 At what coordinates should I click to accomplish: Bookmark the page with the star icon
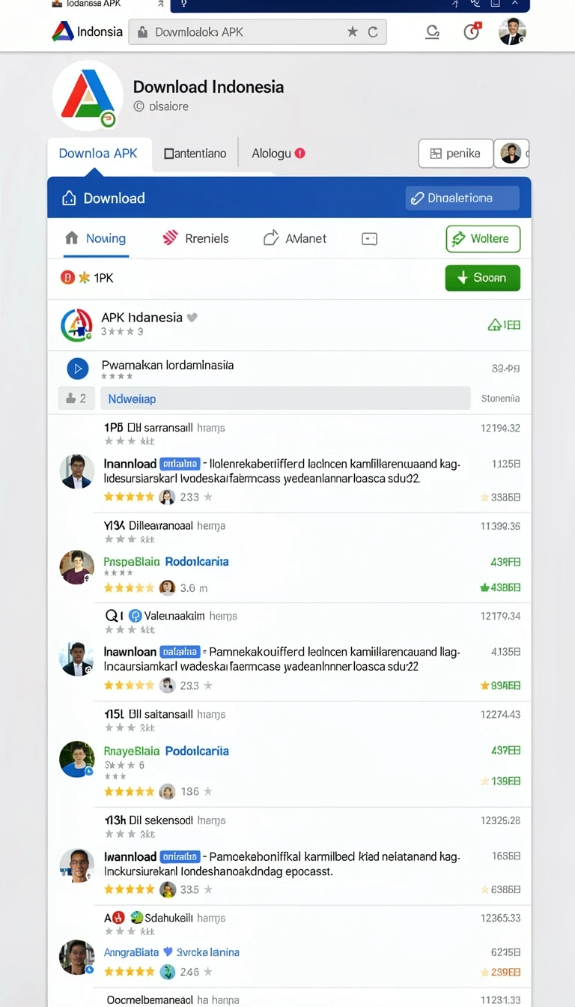point(352,32)
